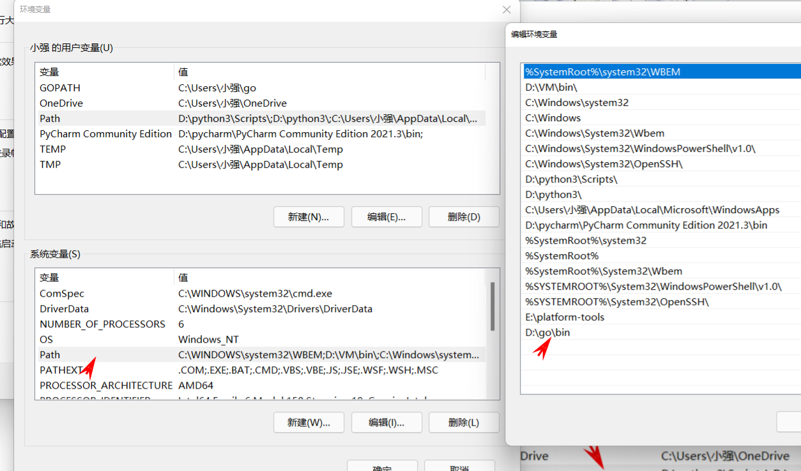Screen dimensions: 801x471
Task: Click C:\Users\小强\go value of GOPATH
Action: 217,88
